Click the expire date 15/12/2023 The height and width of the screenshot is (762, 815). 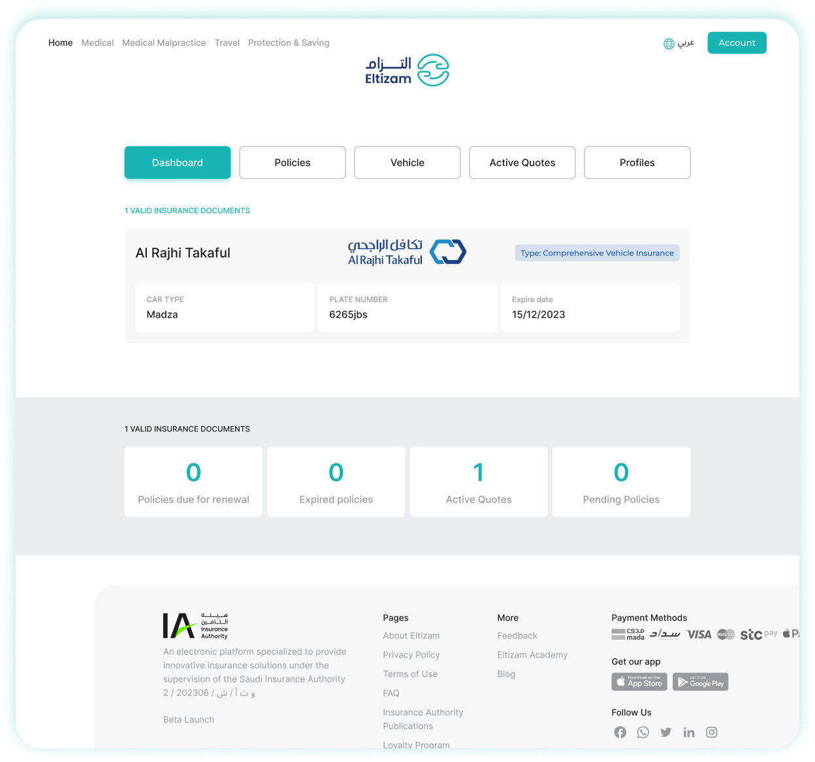tap(539, 314)
